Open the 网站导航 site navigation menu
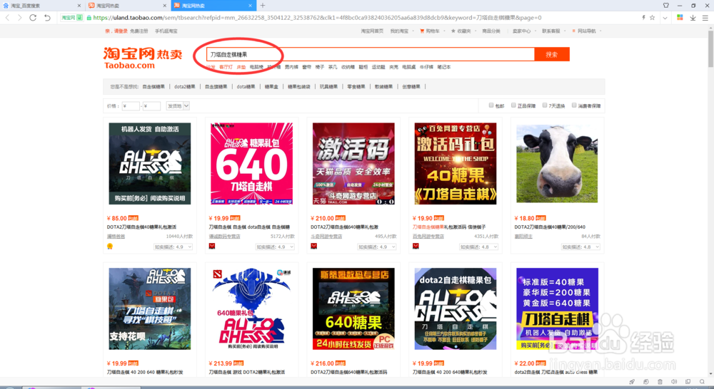Screen dimensions: 714x389 pyautogui.click(x=586, y=31)
